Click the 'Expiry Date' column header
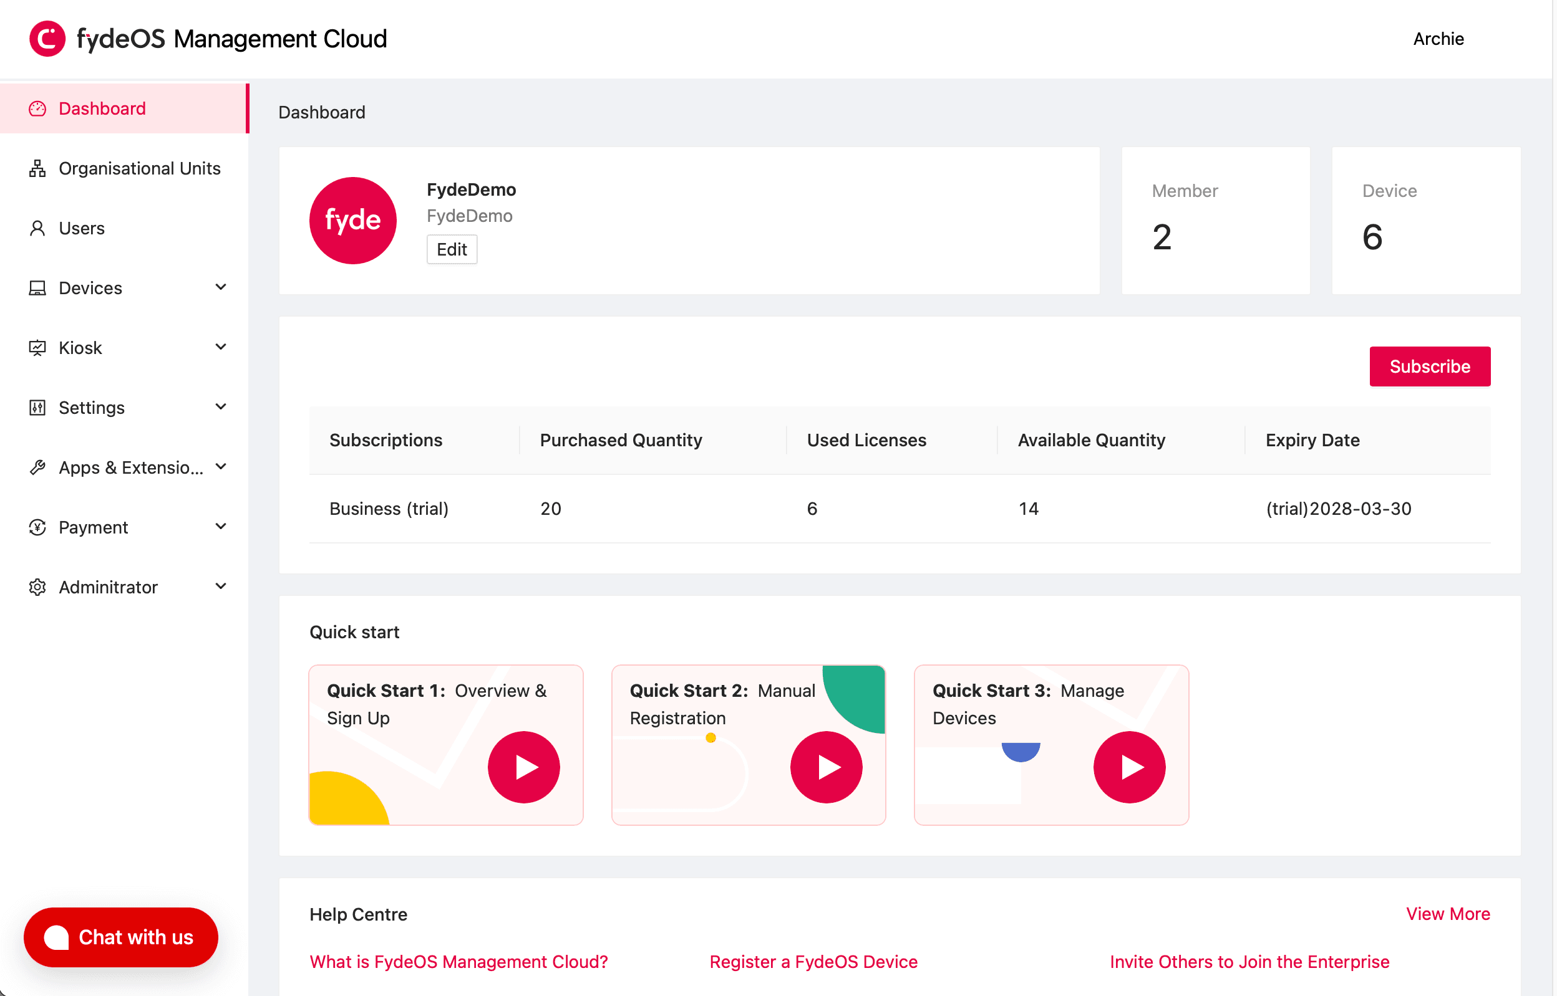Screen dimensions: 1557x996 pos(1312,441)
